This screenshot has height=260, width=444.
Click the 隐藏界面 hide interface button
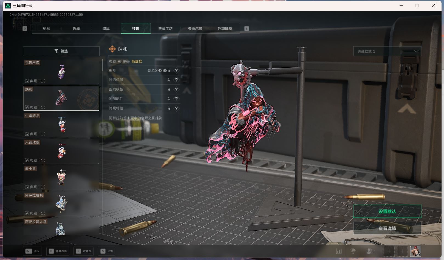(x=58, y=251)
